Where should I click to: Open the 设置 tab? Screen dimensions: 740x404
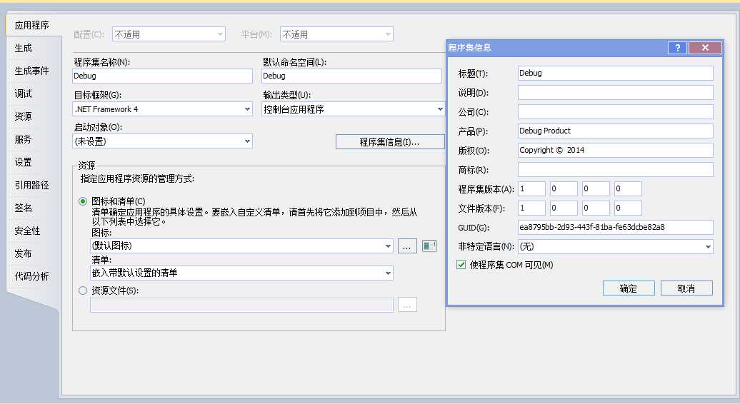click(23, 162)
